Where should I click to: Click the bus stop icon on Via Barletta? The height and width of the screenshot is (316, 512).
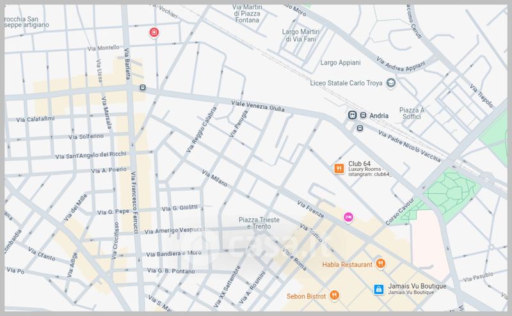(x=142, y=88)
